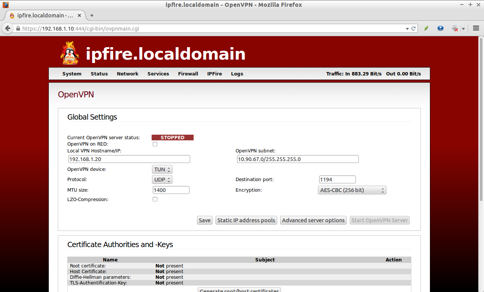The height and width of the screenshot is (292, 484).
Task: Click the Diffie-Hellman parameters row label
Action: coord(100,277)
